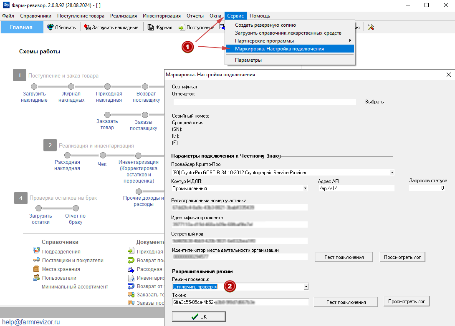Click the Подразделения icon in Справочники
Image resolution: width=455 pixels, height=326 pixels.
(x=36, y=250)
